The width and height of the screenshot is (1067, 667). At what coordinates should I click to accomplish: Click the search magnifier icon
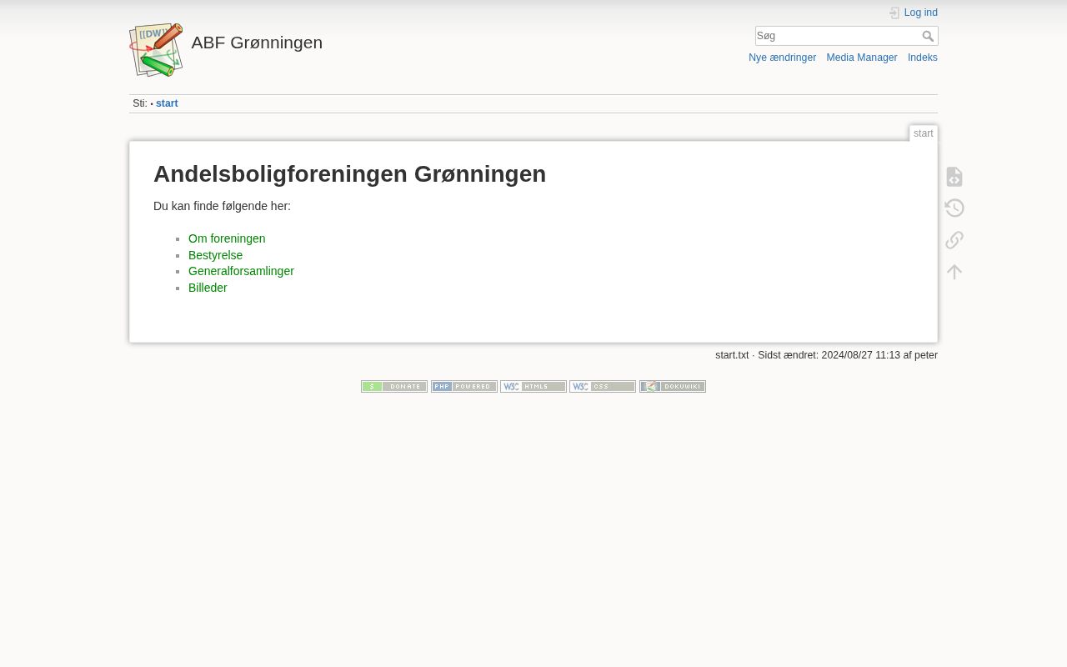[x=928, y=36]
